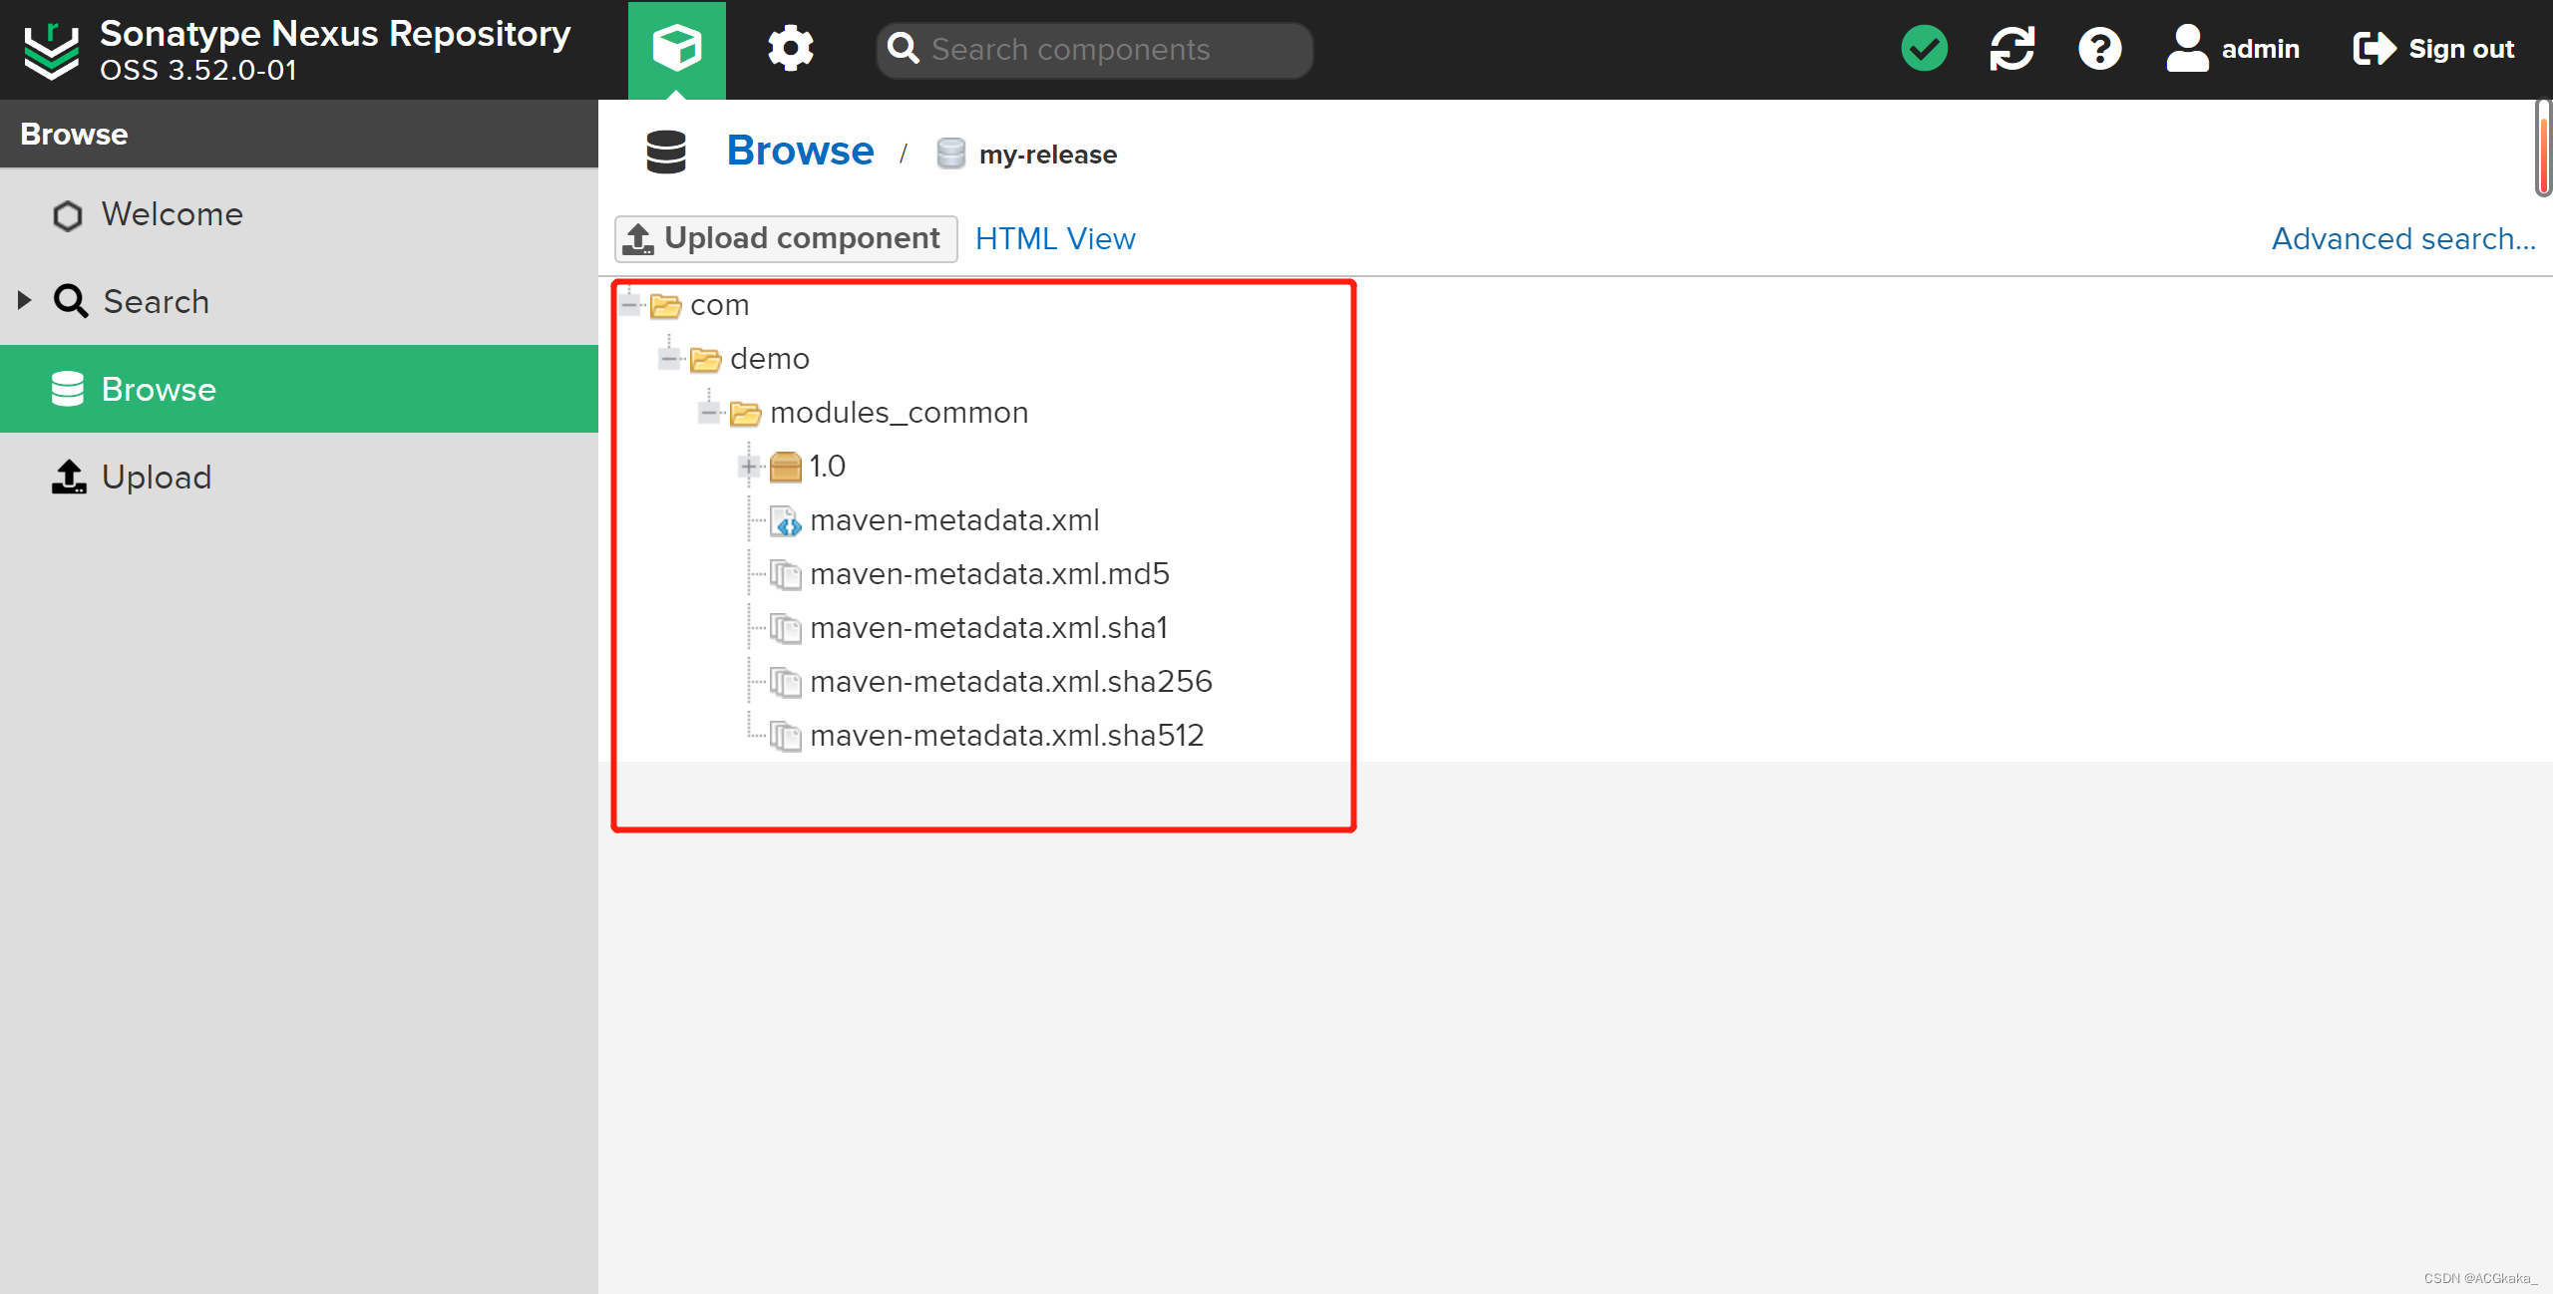Click the Refresh icon in the header

(2011, 48)
